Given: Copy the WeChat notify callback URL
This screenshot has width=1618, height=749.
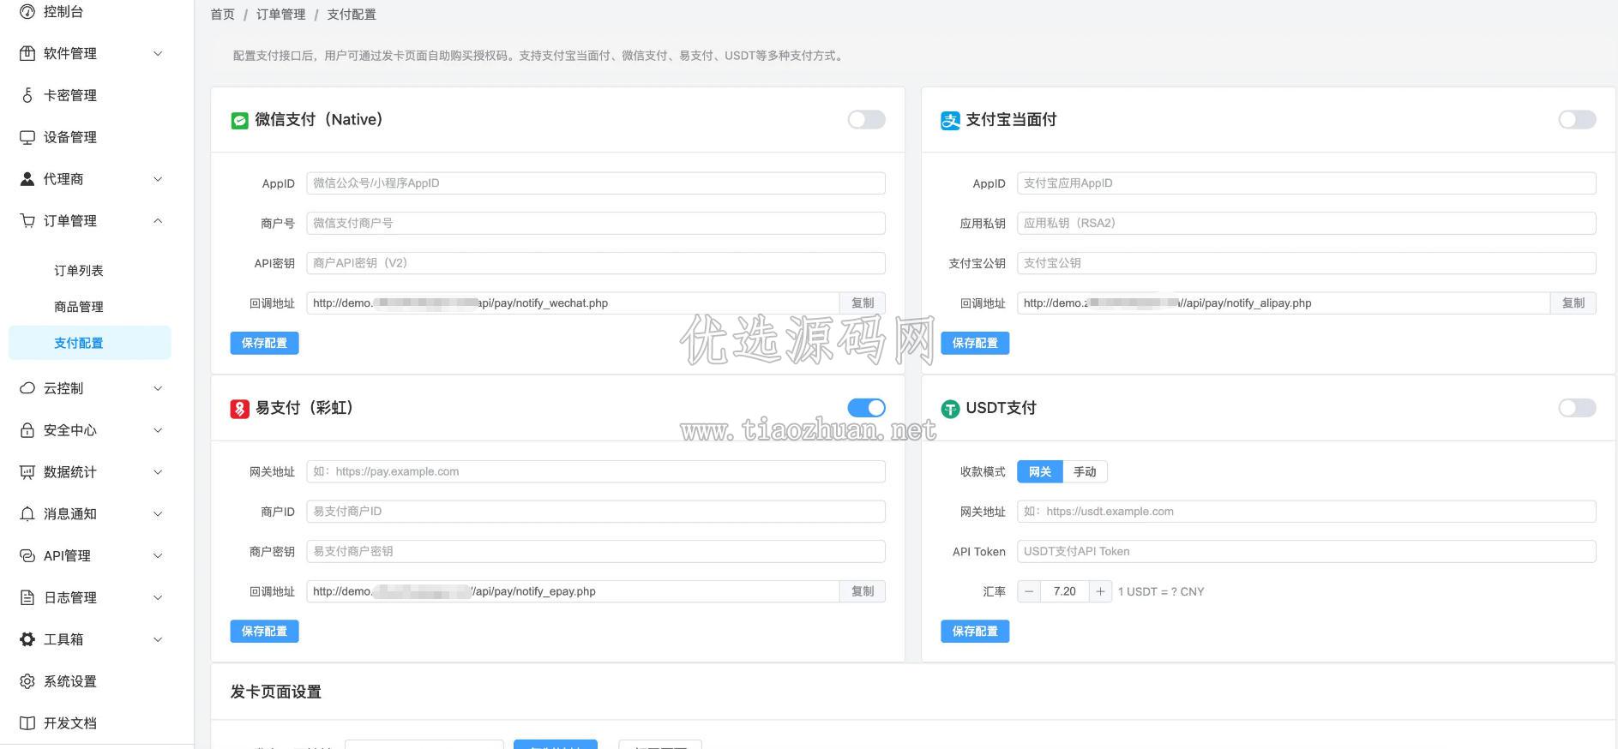Looking at the screenshot, I should click(863, 303).
